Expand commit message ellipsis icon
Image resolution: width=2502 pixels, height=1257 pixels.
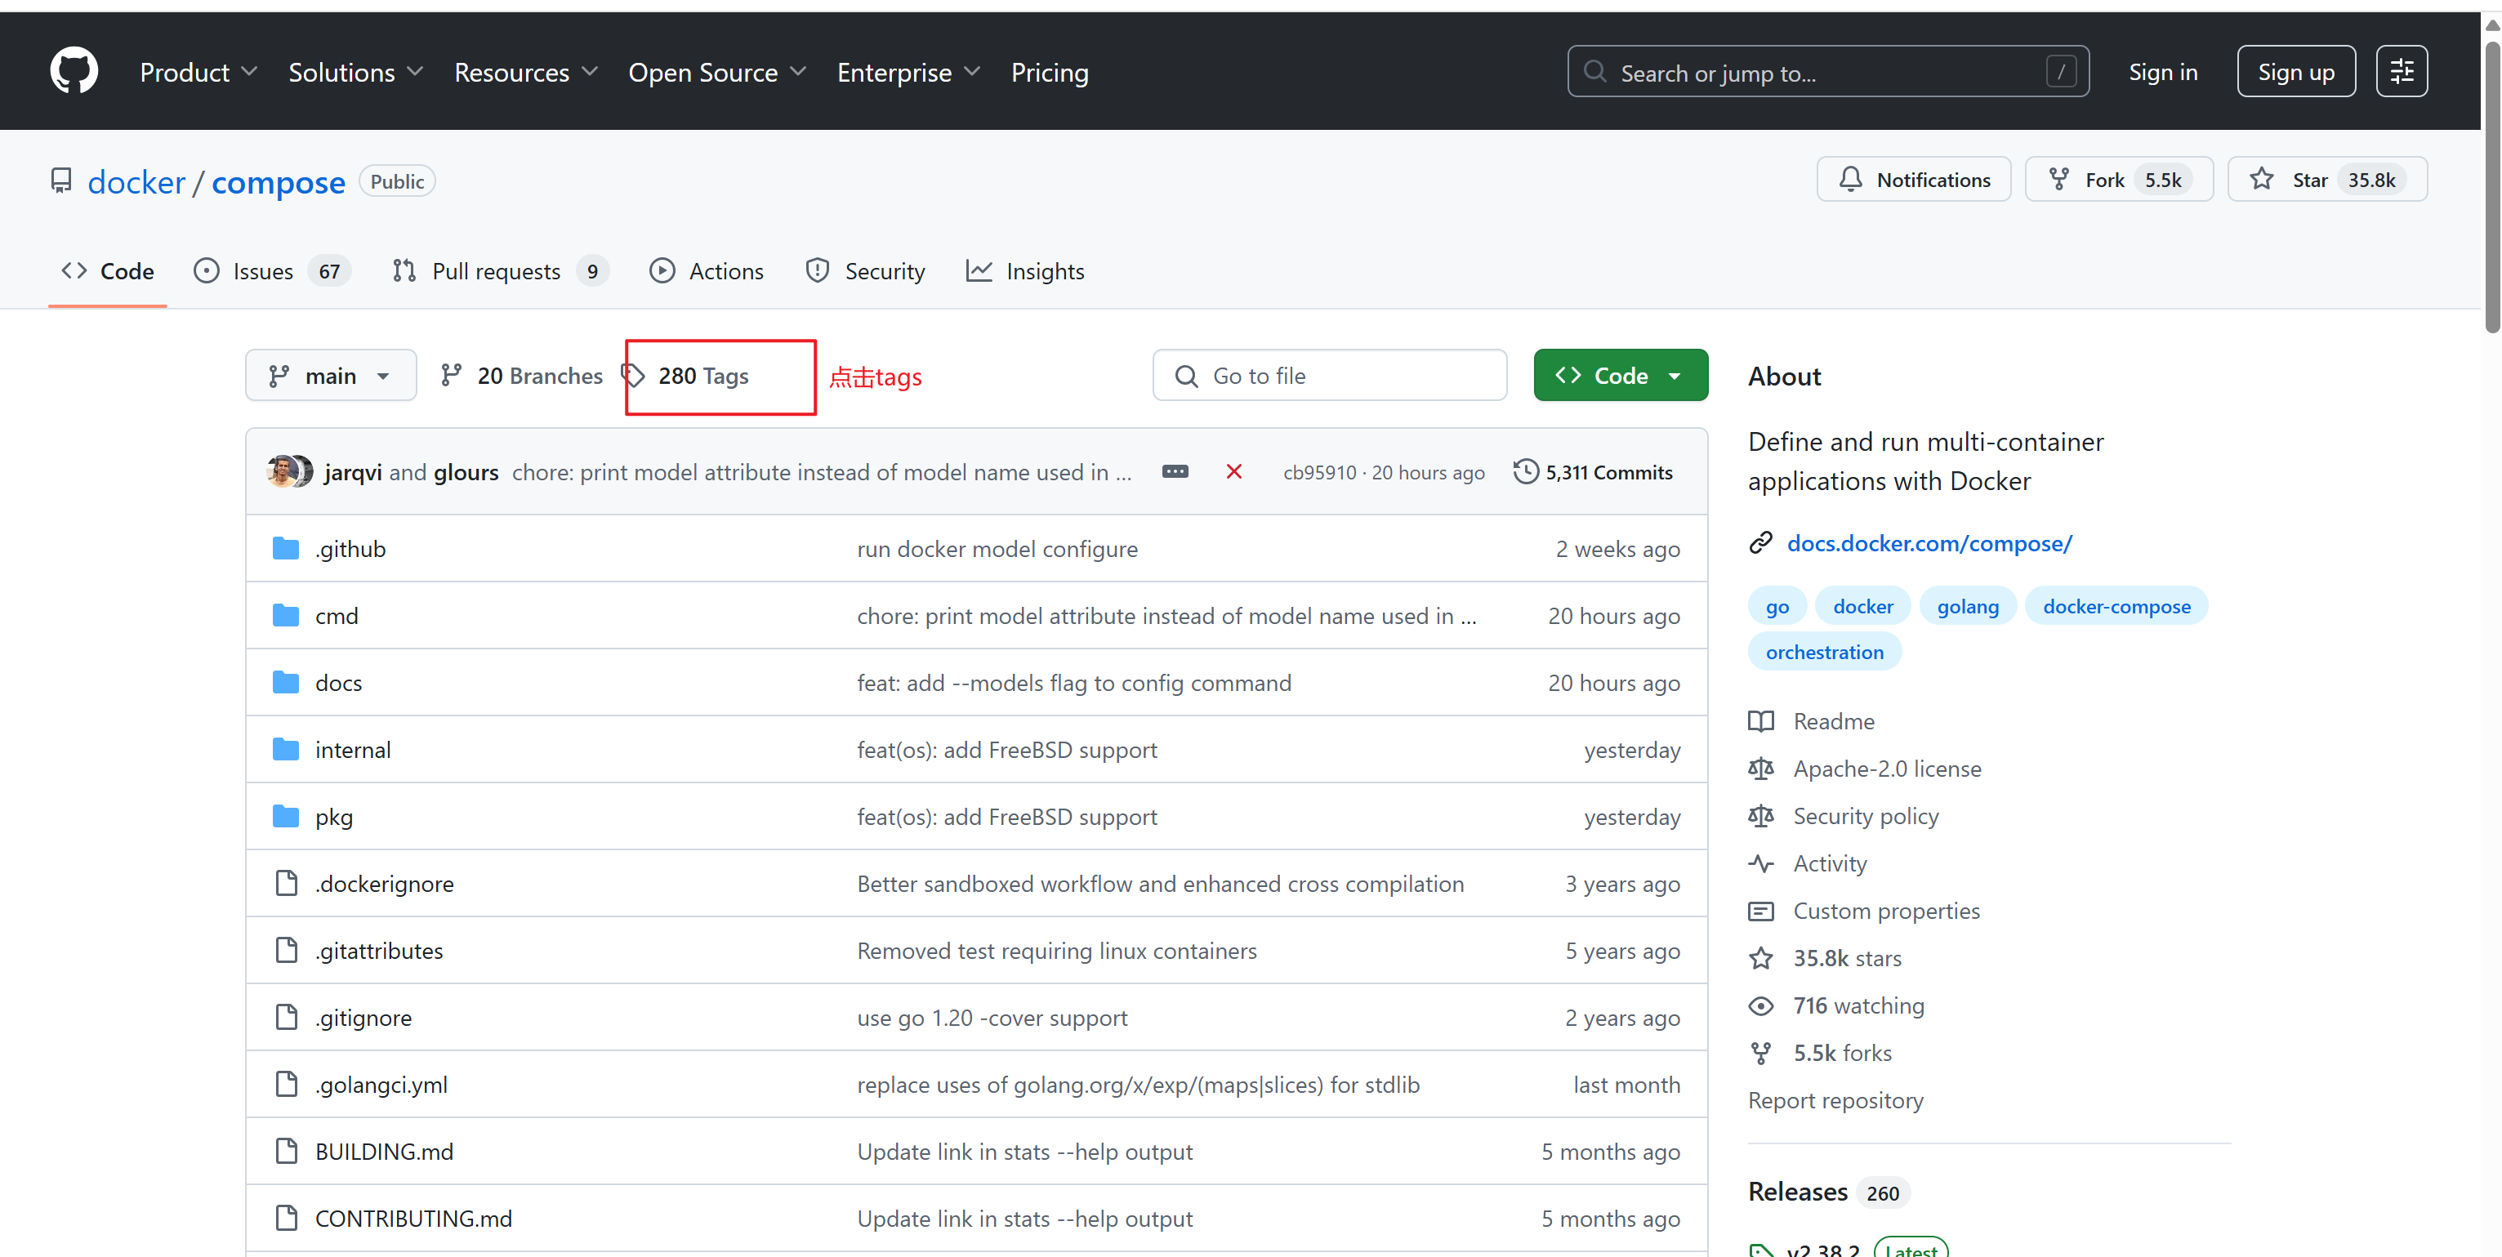1175,471
